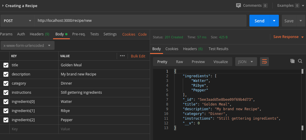Click the Bulk Edit link
Screen dimensions: 306x140
pyautogui.click(x=138, y=56)
